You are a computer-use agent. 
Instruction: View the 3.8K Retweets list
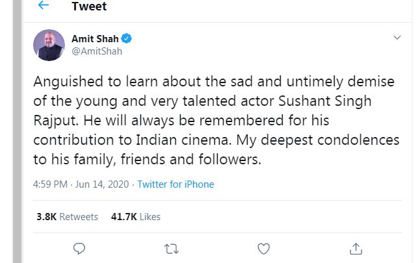(67, 216)
